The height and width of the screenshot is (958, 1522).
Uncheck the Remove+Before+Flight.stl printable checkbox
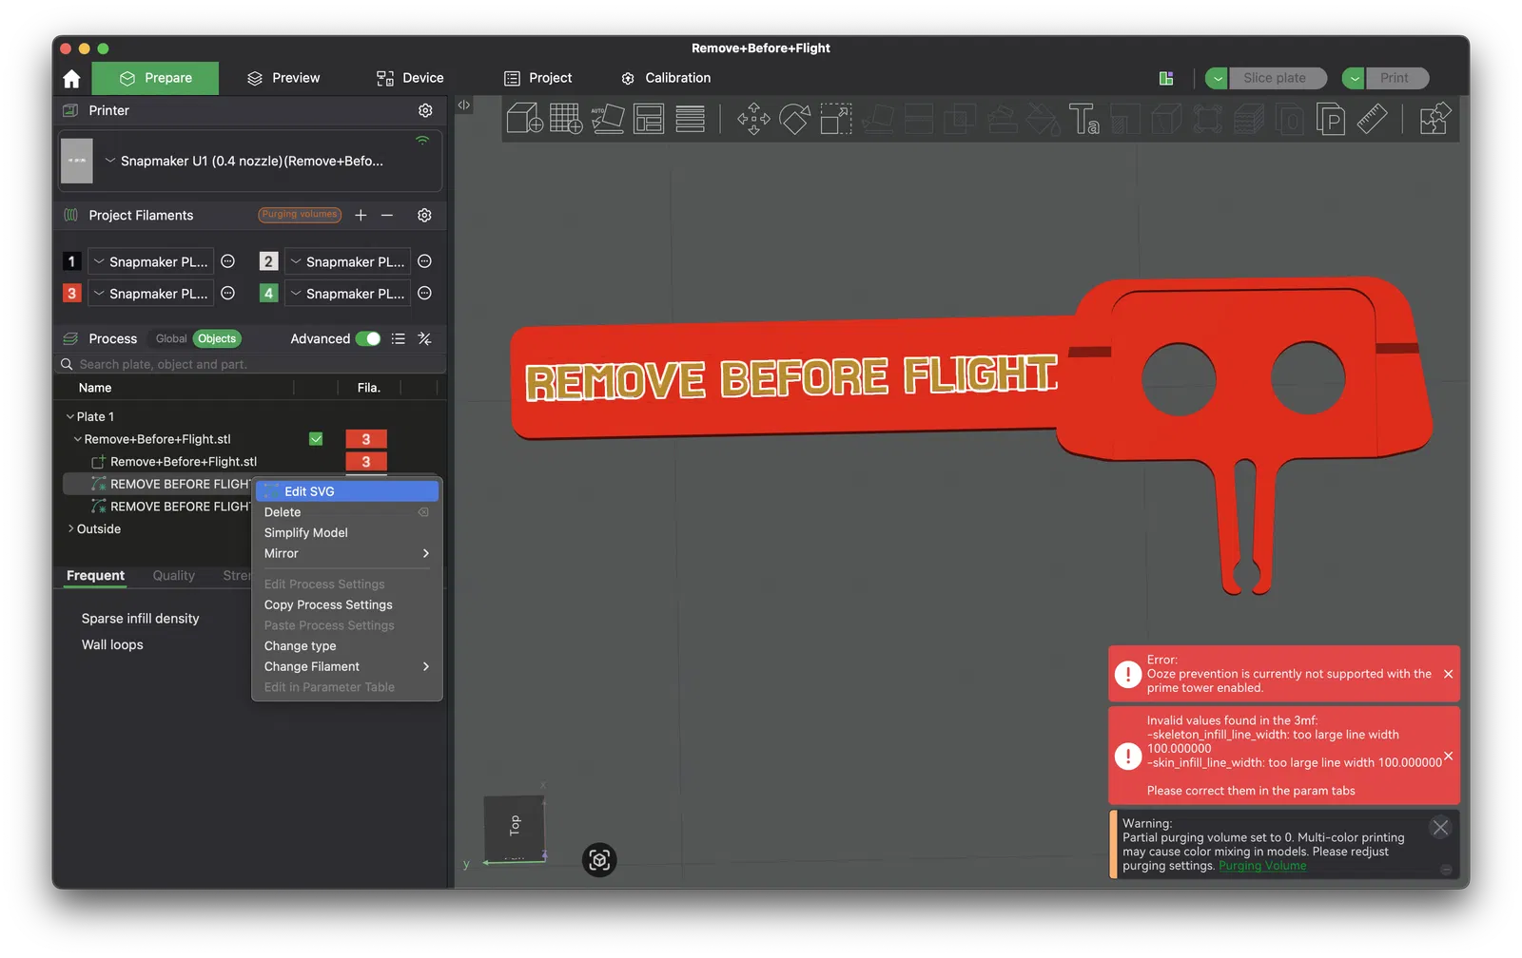tap(316, 439)
